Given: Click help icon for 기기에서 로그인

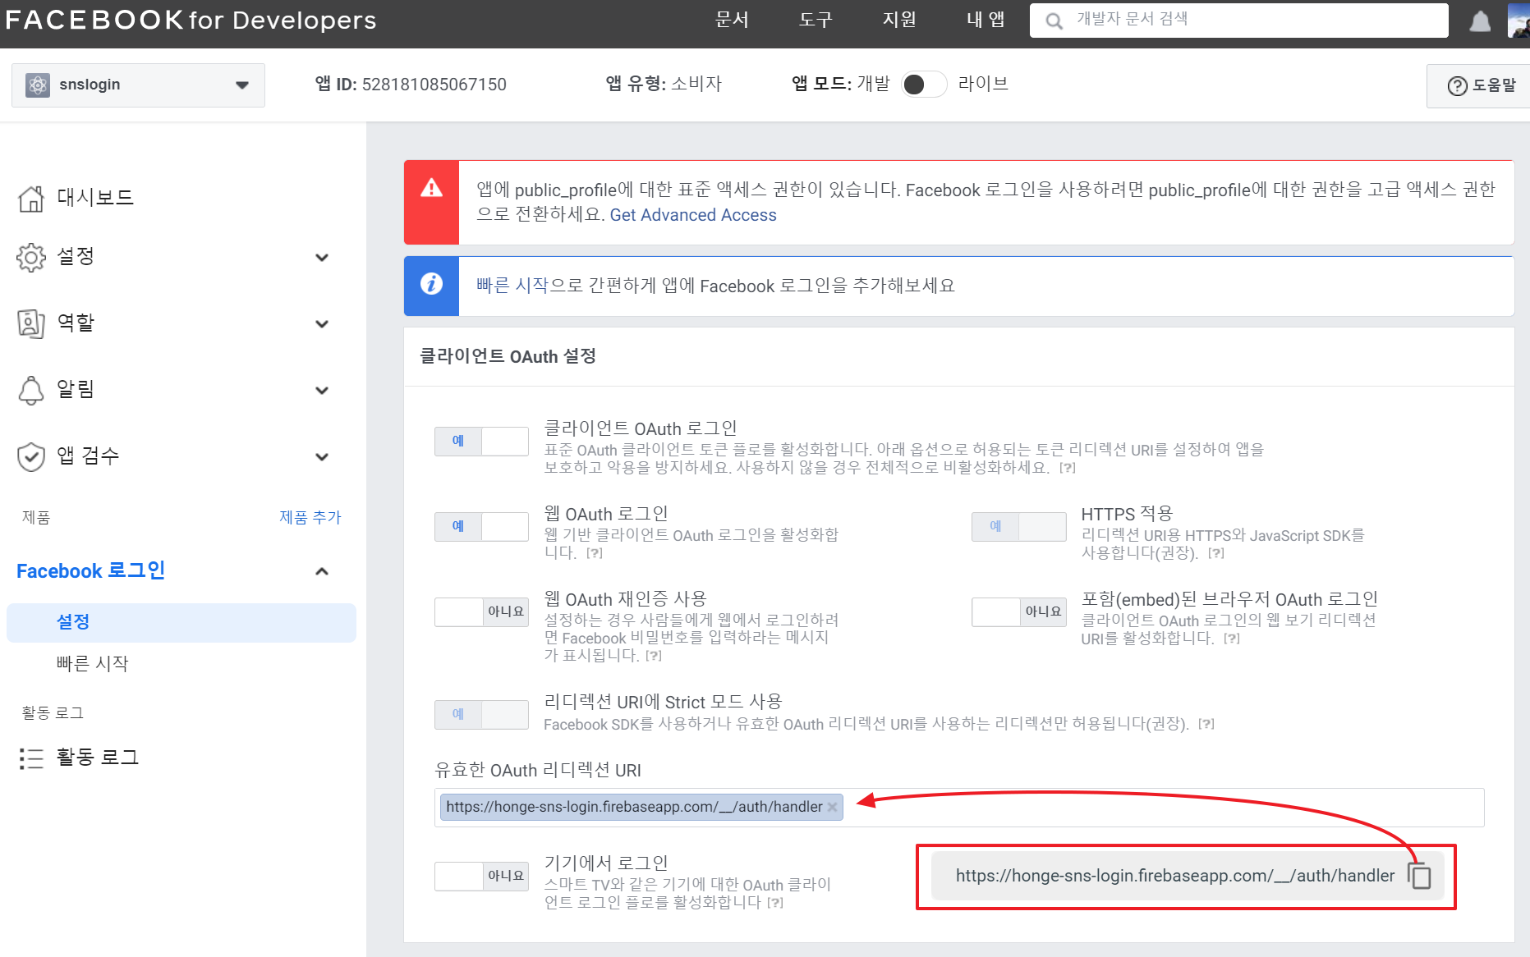Looking at the screenshot, I should click(775, 903).
